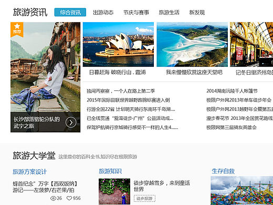Open article 独闯丙察察，一个人在路上第二季
Screen dimensions: 273x205
(x=121, y=91)
